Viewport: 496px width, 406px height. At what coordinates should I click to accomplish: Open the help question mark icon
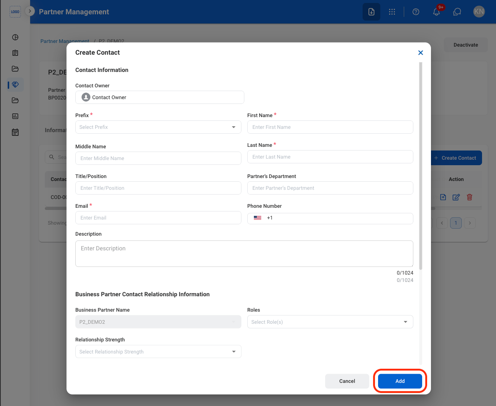pos(416,12)
